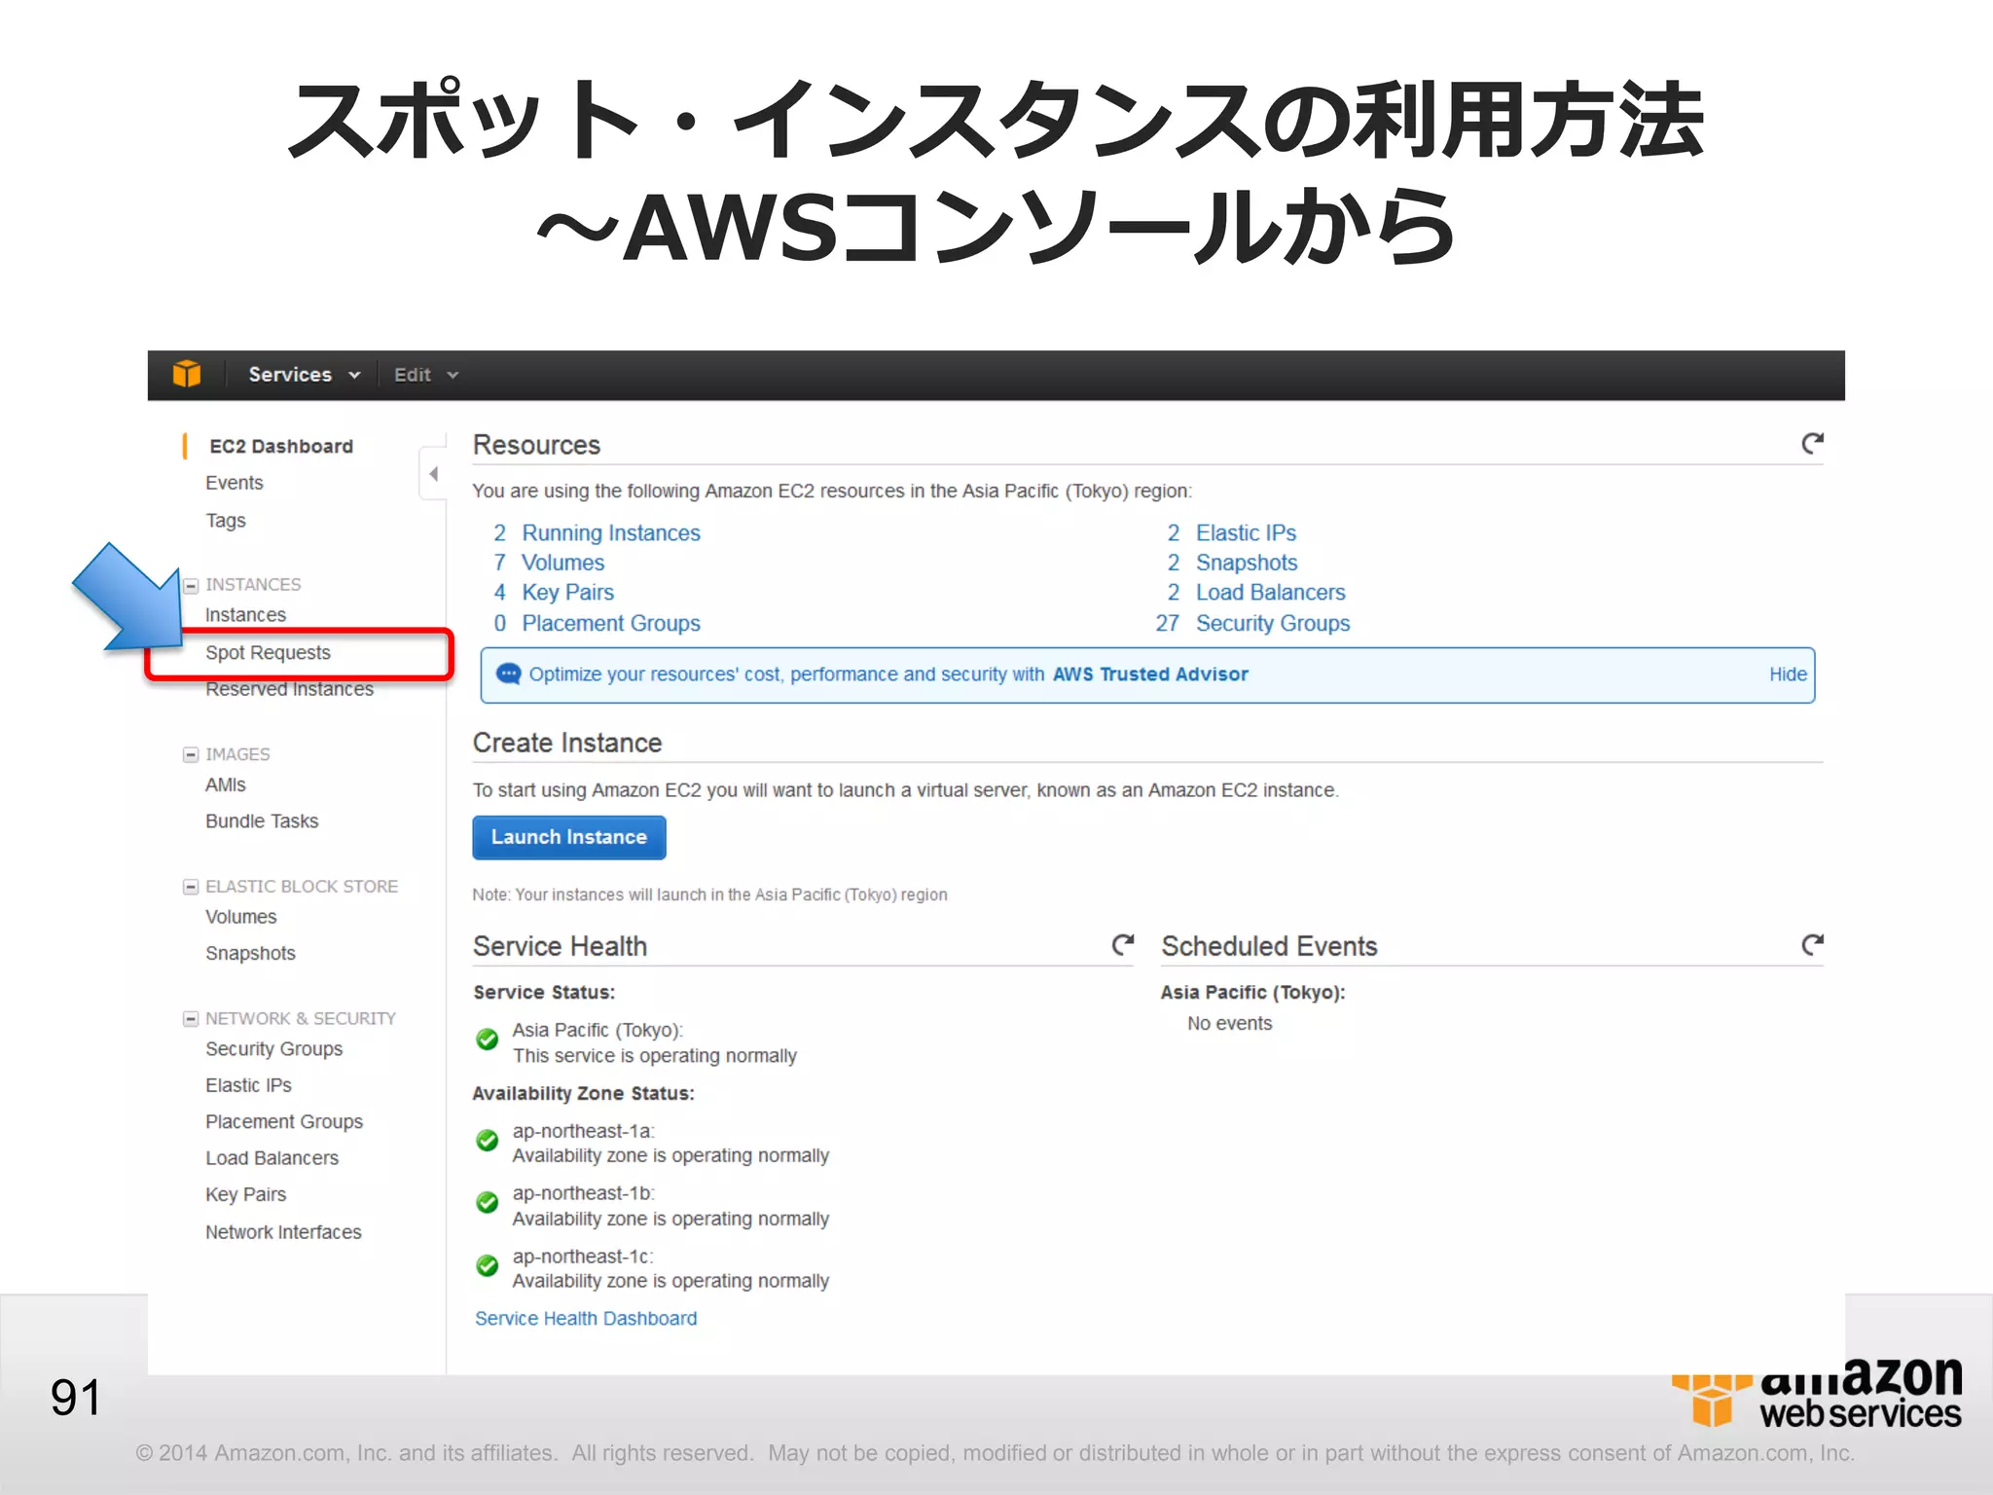Image resolution: width=1993 pixels, height=1495 pixels.
Task: Collapse the INSTANCES section
Action: (x=191, y=585)
